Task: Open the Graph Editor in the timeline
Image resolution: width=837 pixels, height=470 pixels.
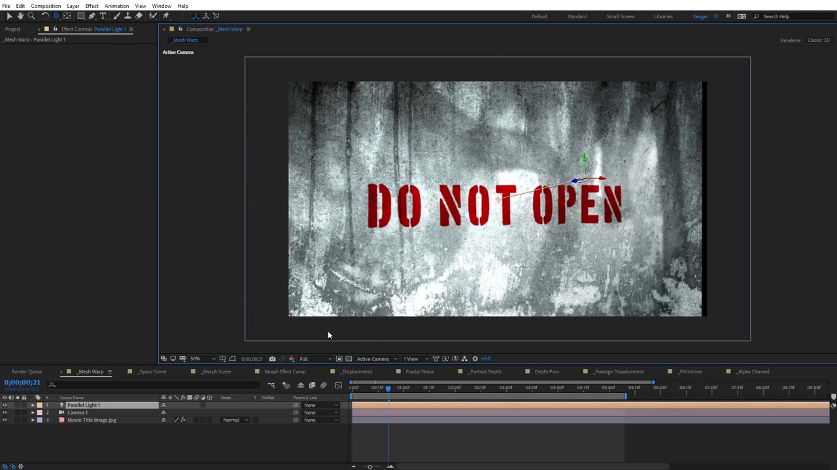Action: (338, 386)
